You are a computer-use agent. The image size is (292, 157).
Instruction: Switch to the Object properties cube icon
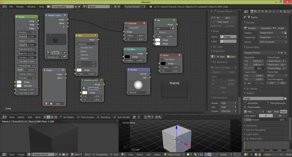[267, 12]
